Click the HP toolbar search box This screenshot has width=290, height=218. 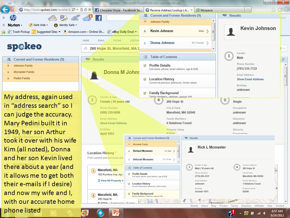click(x=123, y=18)
